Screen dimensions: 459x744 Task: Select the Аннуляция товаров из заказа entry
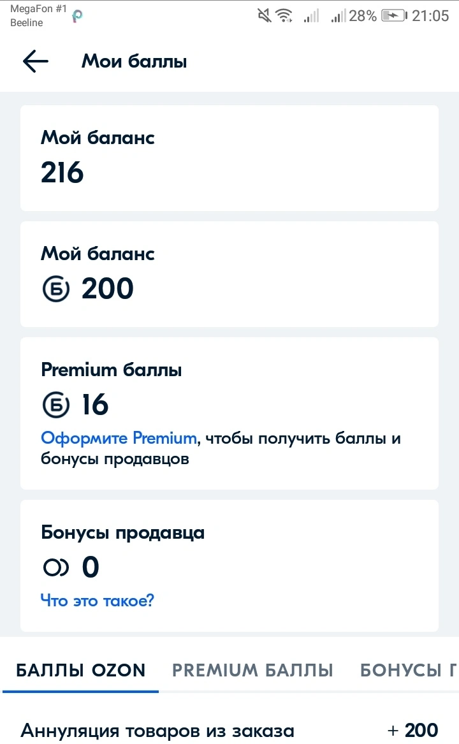[229, 730]
